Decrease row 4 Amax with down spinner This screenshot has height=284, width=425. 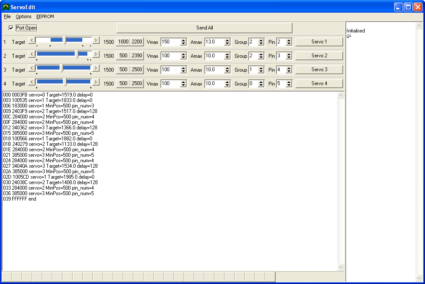coord(227,85)
